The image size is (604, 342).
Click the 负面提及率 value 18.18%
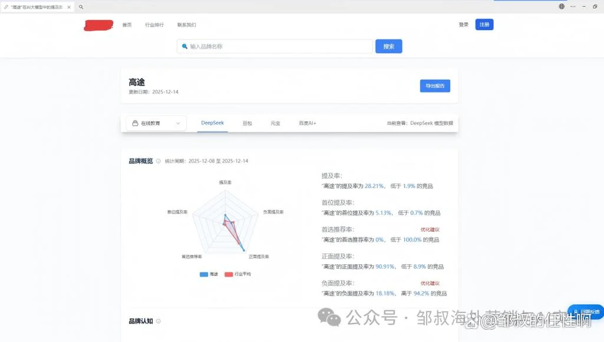click(385, 294)
